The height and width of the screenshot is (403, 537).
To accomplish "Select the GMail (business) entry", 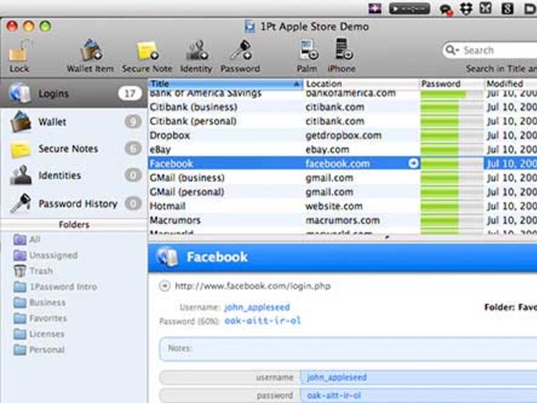I will tap(342, 178).
